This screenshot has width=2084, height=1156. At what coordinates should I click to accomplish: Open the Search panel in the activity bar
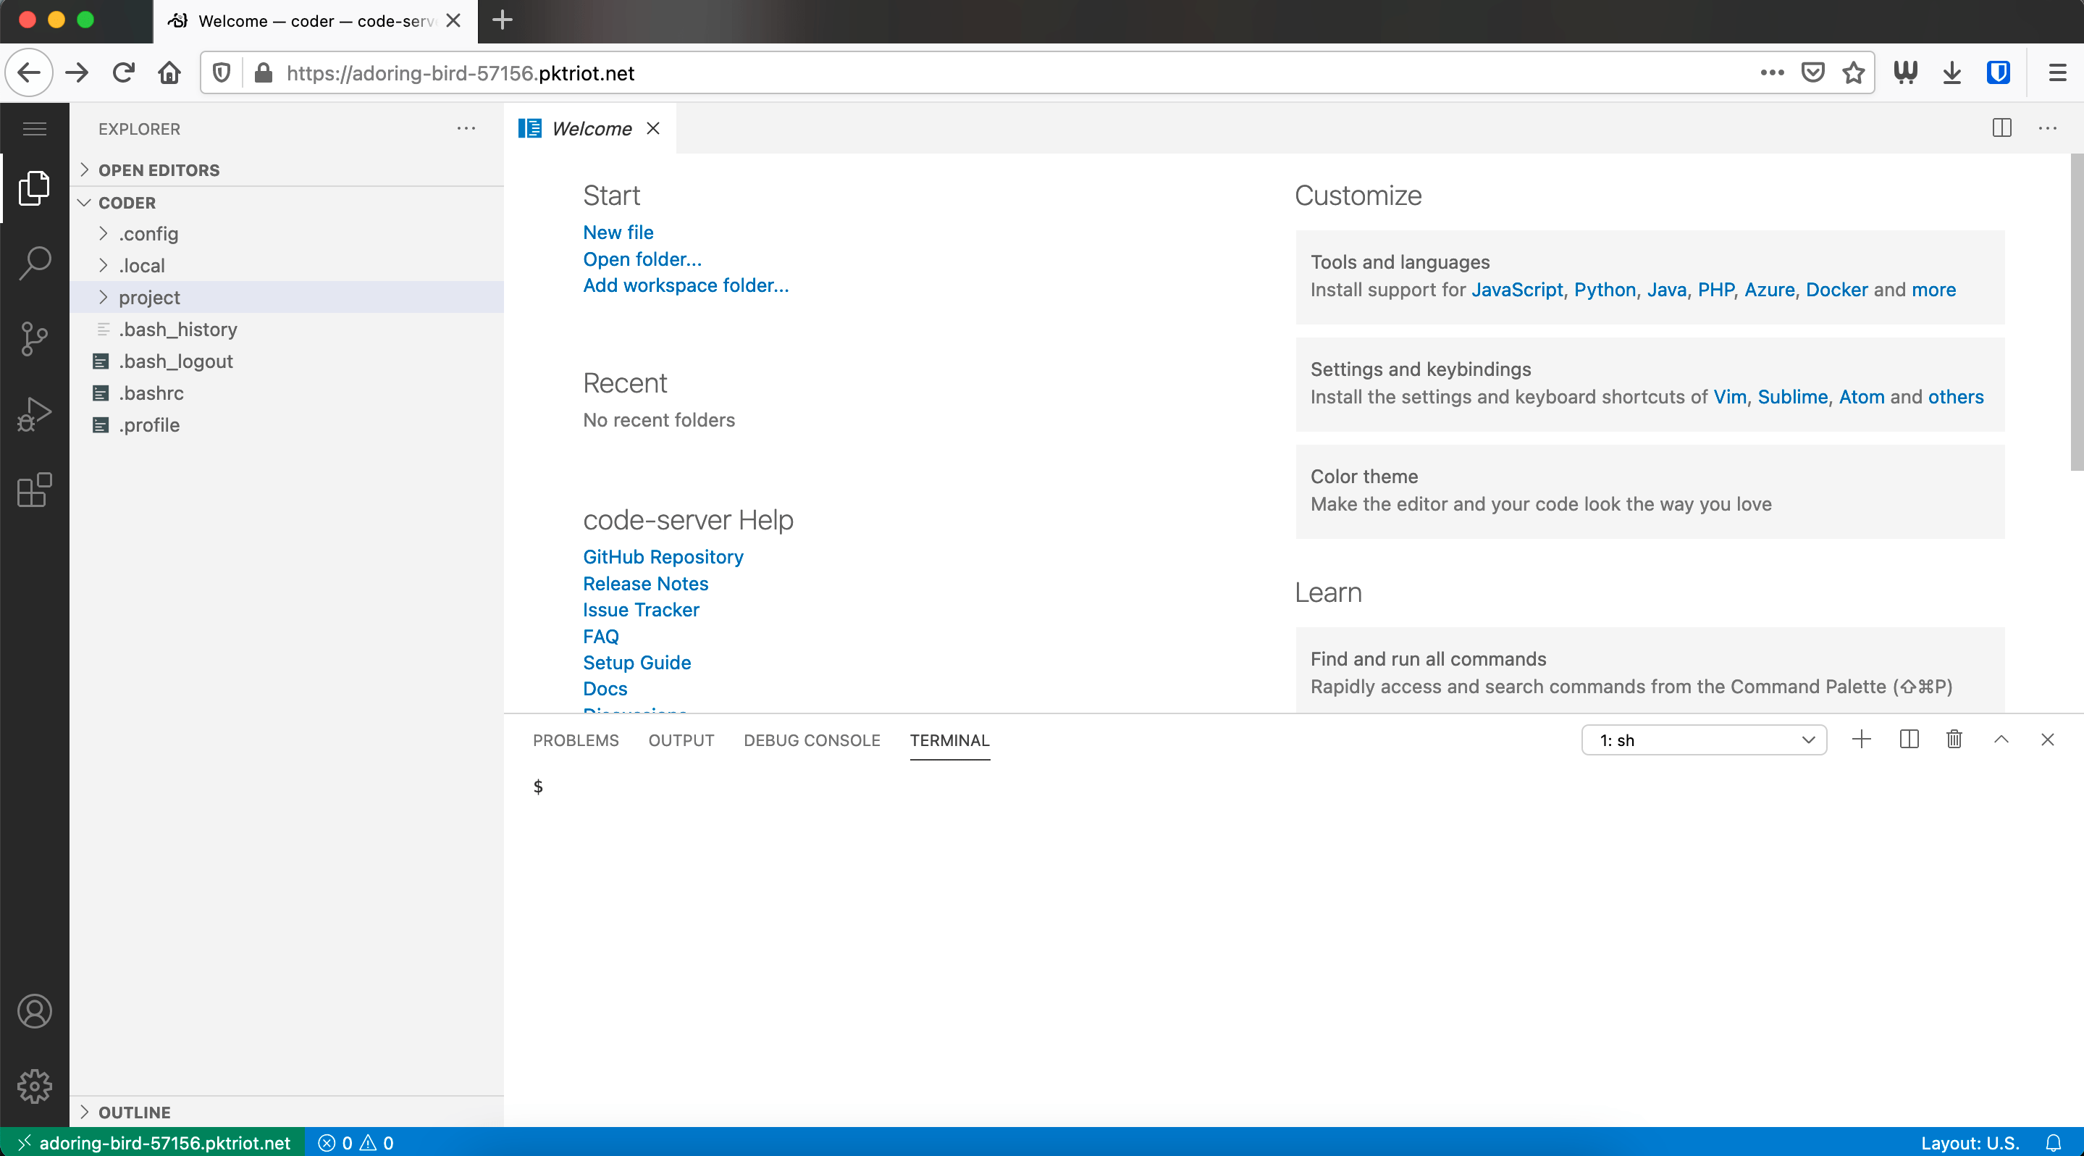[x=35, y=262]
